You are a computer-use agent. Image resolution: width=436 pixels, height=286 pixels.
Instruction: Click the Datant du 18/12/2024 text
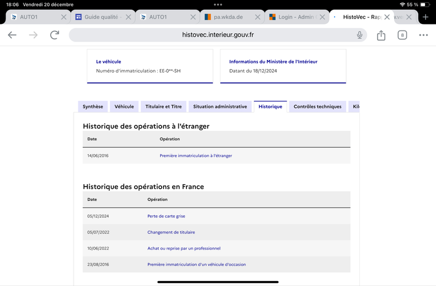(253, 71)
